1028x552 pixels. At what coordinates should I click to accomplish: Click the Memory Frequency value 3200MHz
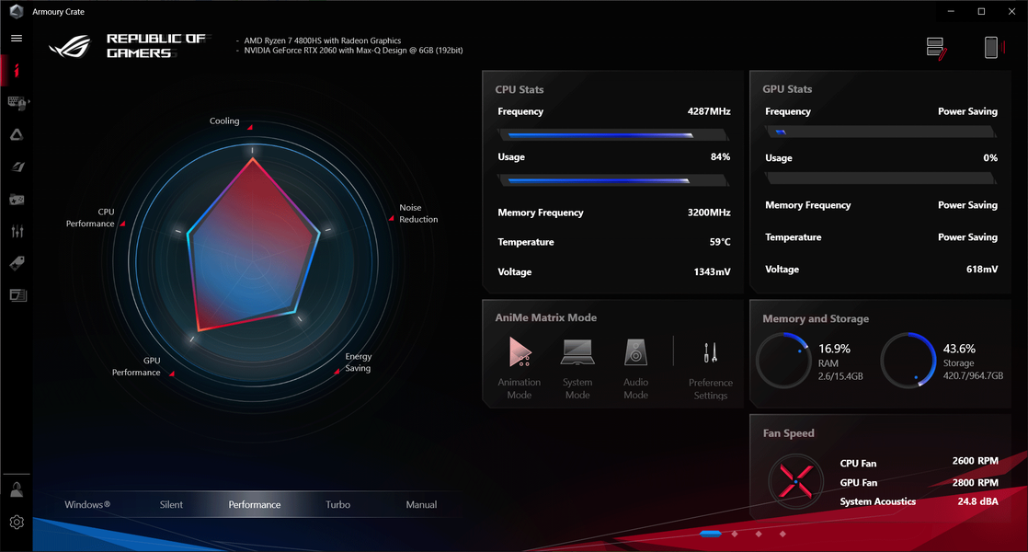coord(709,213)
